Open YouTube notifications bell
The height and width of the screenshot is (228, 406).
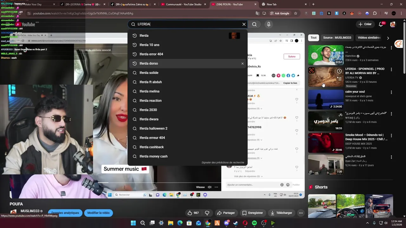(x=382, y=24)
